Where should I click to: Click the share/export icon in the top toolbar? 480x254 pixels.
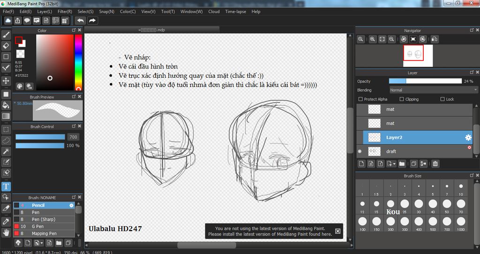17,21
